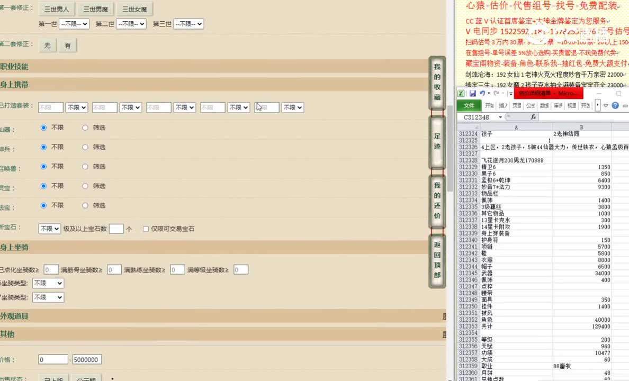Screen dimensions: 629x381
Task: Switch to the 文件 tab in Excel
Action: 470,105
